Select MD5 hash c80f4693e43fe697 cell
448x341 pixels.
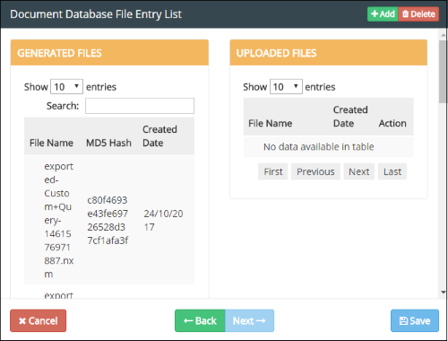tap(108, 220)
